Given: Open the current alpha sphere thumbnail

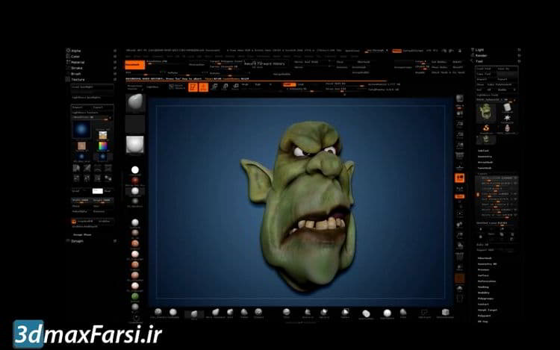Looking at the screenshot, I should [x=135, y=144].
